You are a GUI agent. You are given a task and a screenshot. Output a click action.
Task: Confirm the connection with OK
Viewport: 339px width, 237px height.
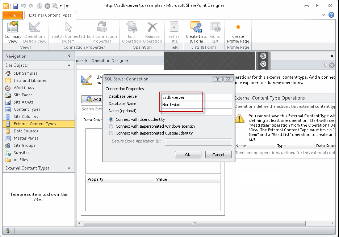coord(188,154)
